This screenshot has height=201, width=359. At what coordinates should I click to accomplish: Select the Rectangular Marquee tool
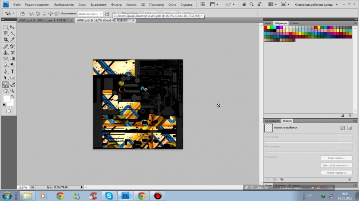pyautogui.click(x=5, y=27)
